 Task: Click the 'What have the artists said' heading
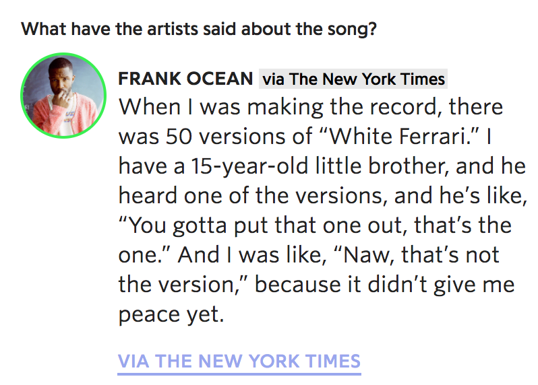199,29
